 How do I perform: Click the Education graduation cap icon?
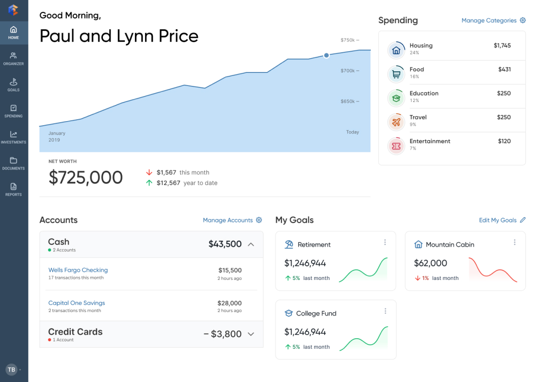tap(396, 98)
